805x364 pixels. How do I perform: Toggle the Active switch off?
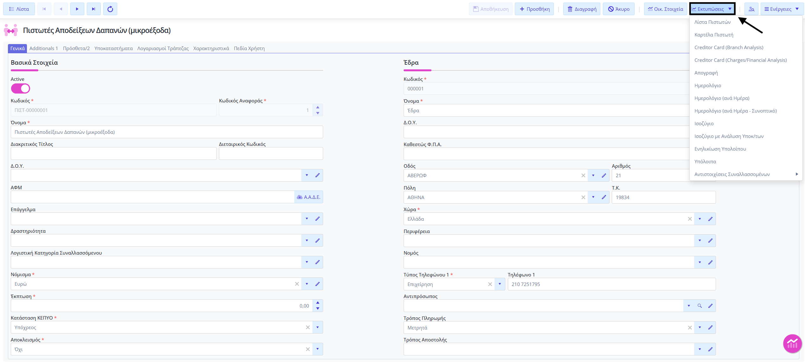click(21, 88)
